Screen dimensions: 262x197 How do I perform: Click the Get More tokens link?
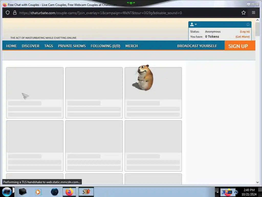click(x=243, y=37)
